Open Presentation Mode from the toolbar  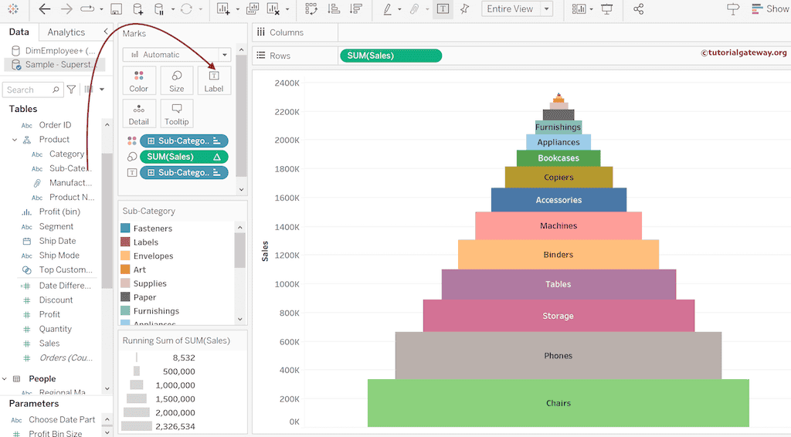click(607, 9)
